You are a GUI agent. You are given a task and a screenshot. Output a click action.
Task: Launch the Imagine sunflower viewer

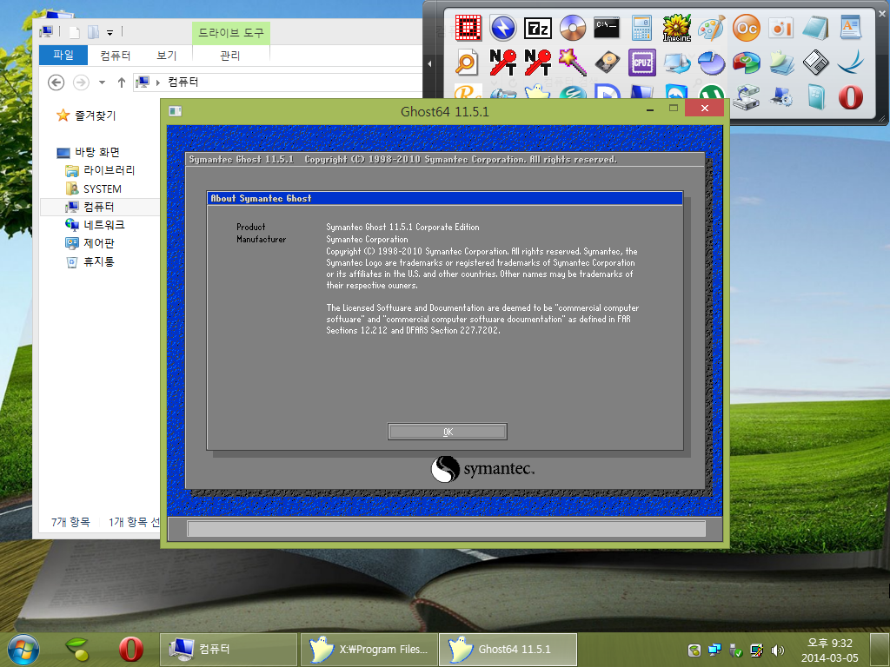(676, 28)
